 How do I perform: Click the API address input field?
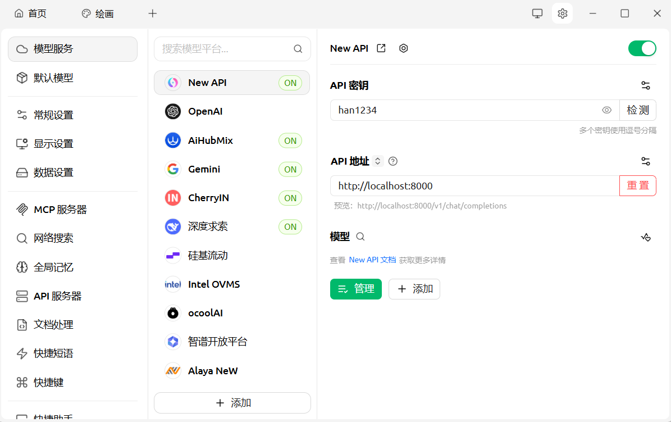tap(474, 185)
